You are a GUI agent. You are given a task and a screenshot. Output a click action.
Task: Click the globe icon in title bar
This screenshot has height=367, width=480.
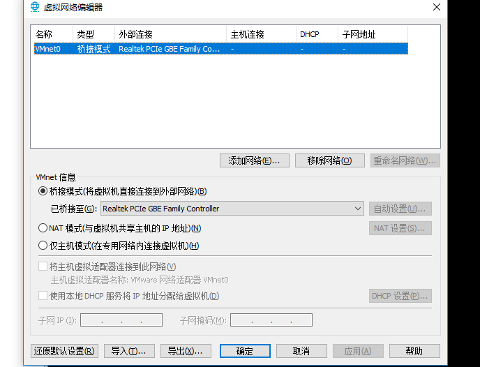coord(35,7)
